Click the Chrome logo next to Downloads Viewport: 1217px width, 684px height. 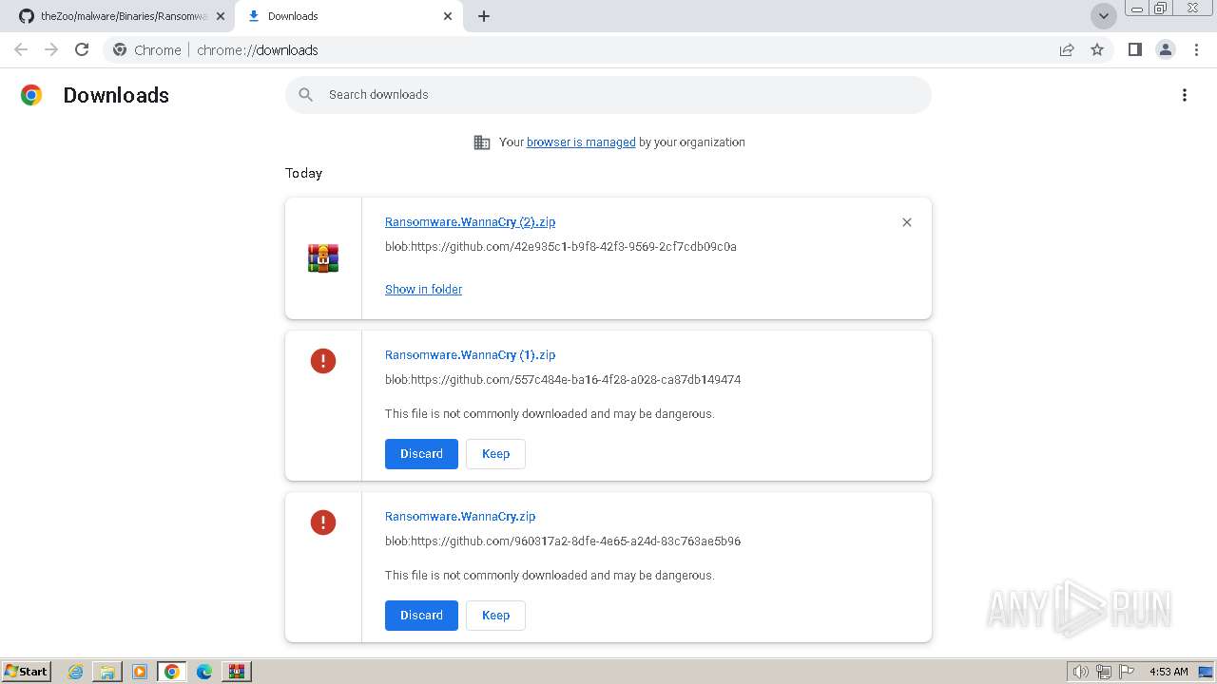(31, 95)
